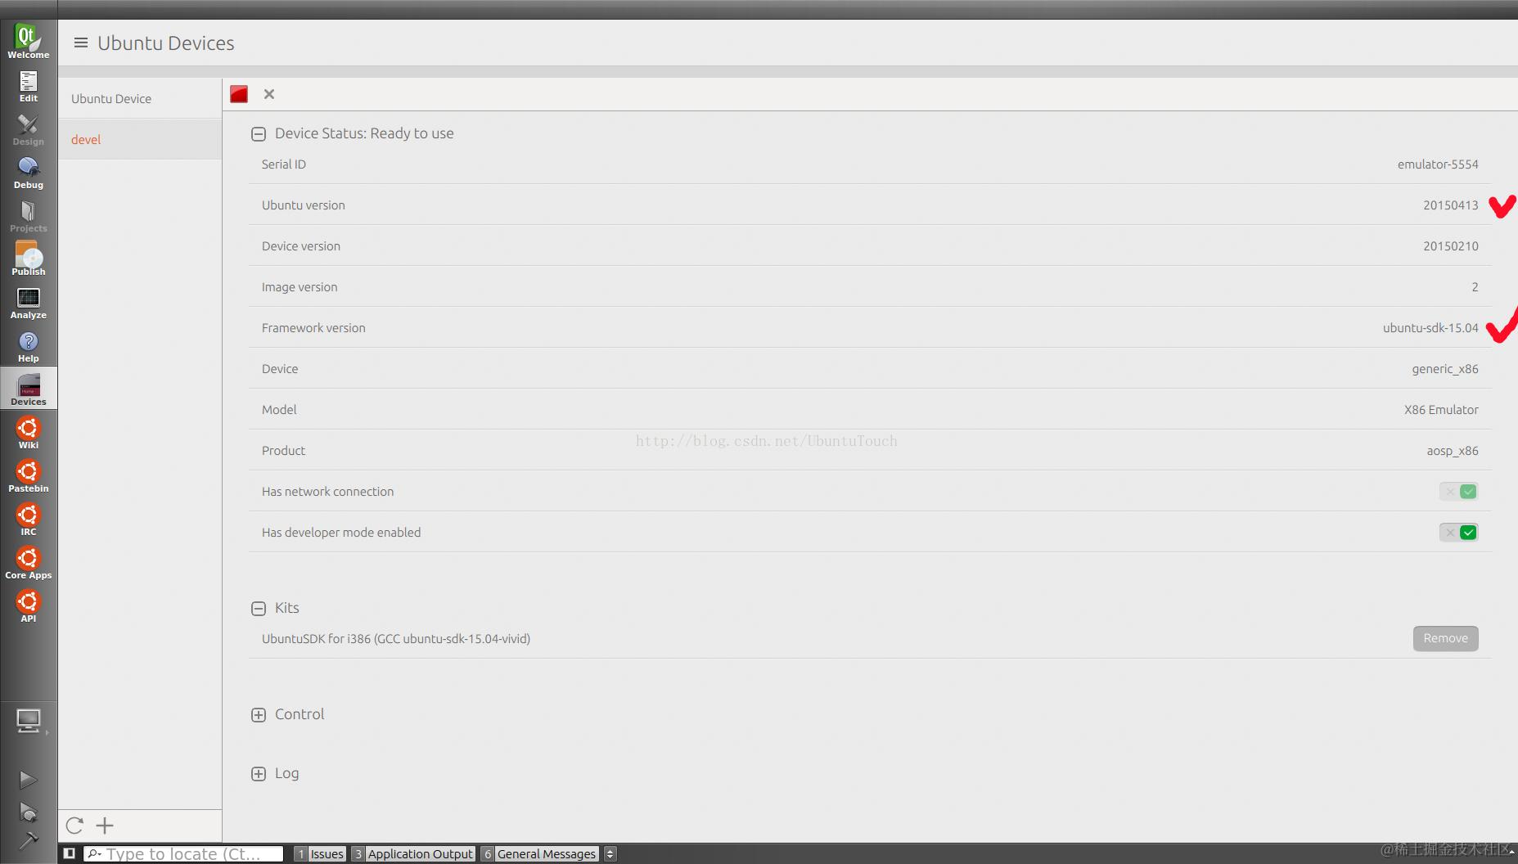Open Publish mode
This screenshot has height=864, width=1518.
(28, 259)
